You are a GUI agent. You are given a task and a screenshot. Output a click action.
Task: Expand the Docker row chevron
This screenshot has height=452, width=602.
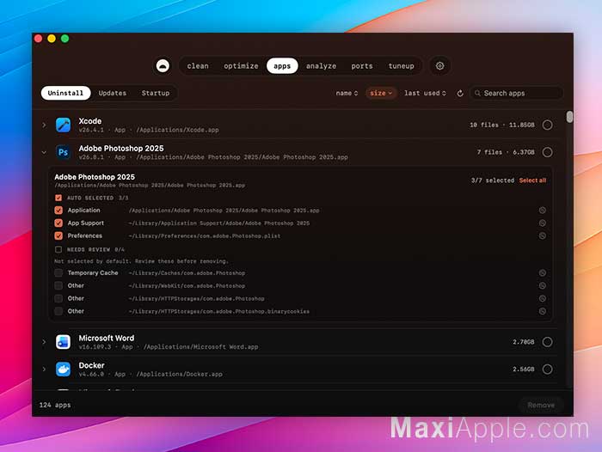pos(44,370)
